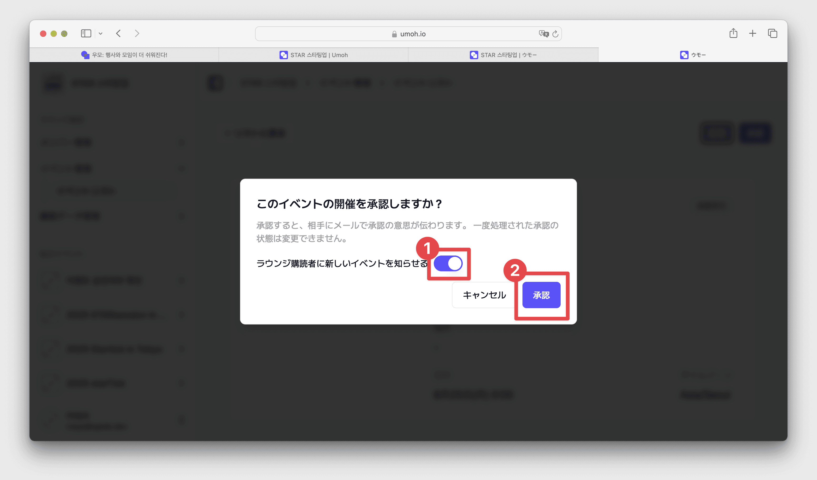Click the lock icon beside umoh.io
This screenshot has width=817, height=480.
[394, 34]
